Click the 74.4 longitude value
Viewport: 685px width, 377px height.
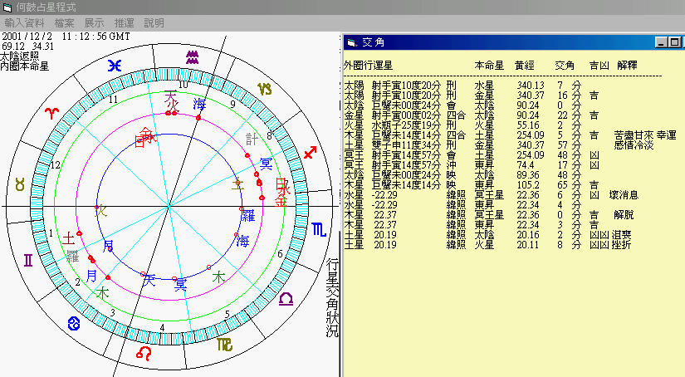pyautogui.click(x=526, y=165)
